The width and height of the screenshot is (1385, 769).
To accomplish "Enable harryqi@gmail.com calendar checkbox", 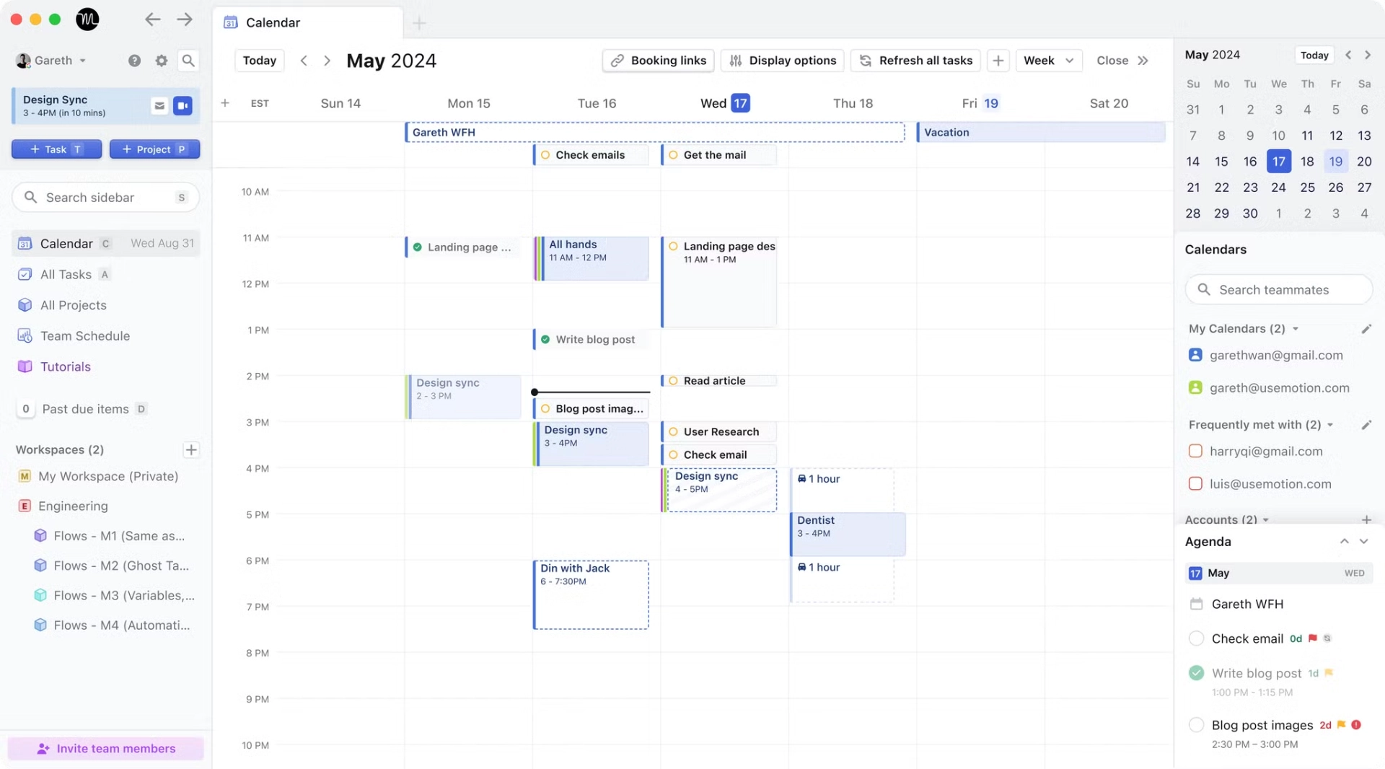I will pyautogui.click(x=1195, y=452).
